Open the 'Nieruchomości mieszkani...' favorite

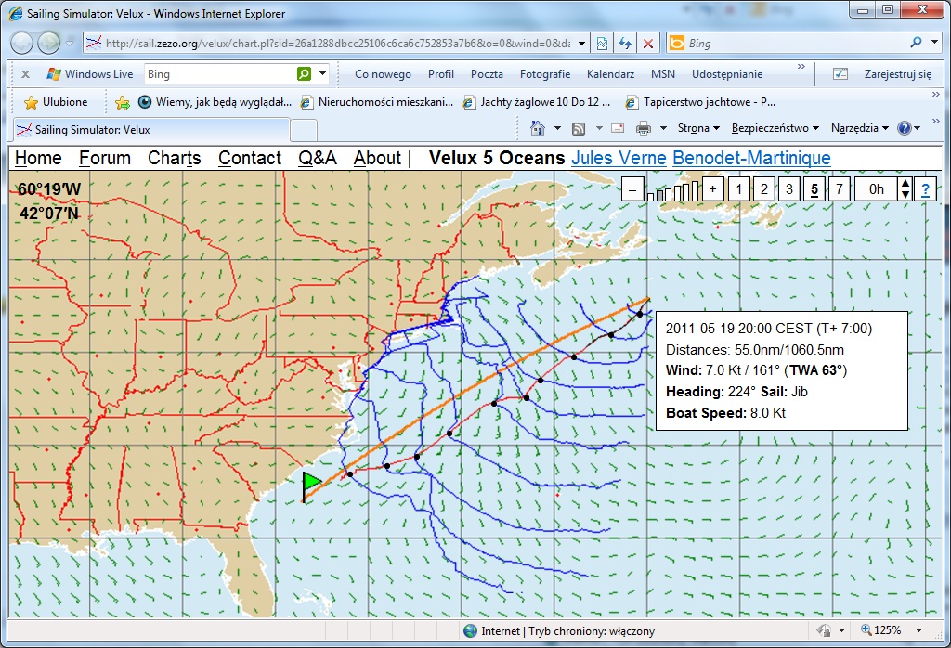tap(377, 102)
